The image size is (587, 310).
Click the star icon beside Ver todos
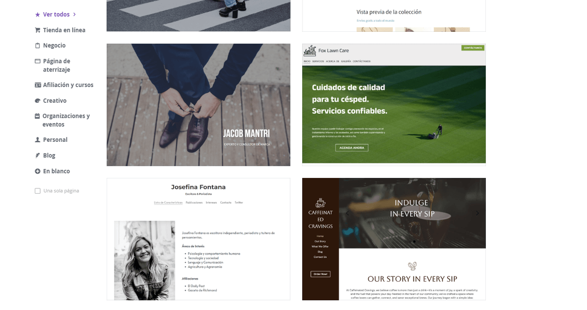pos(38,15)
